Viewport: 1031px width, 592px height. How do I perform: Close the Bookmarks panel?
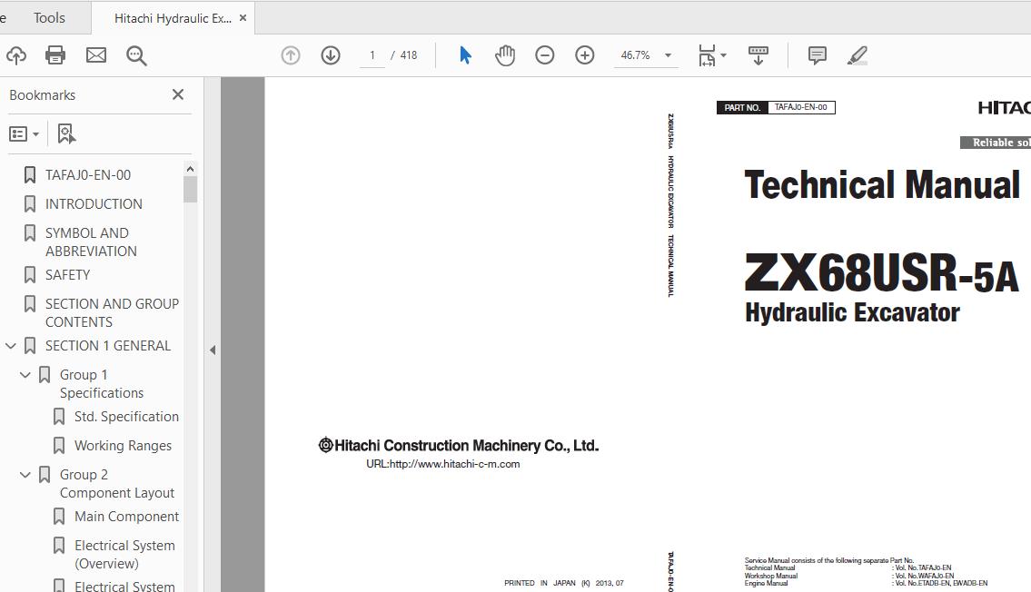178,94
